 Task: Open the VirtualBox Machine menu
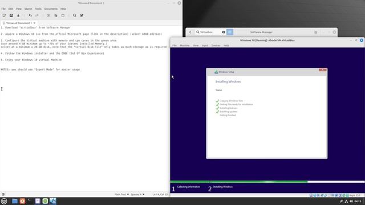click(x=185, y=46)
